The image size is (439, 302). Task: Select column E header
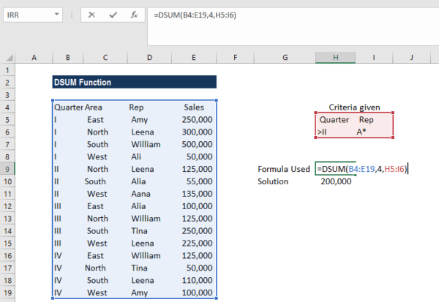194,58
